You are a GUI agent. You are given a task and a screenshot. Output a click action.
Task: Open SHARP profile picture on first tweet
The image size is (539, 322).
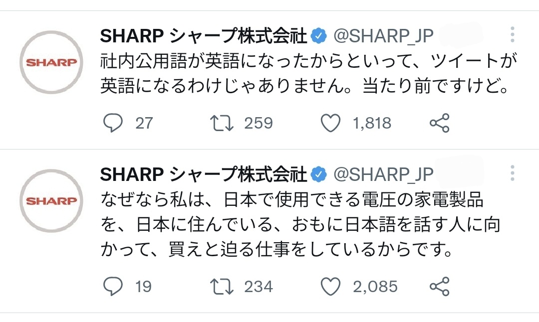51,63
